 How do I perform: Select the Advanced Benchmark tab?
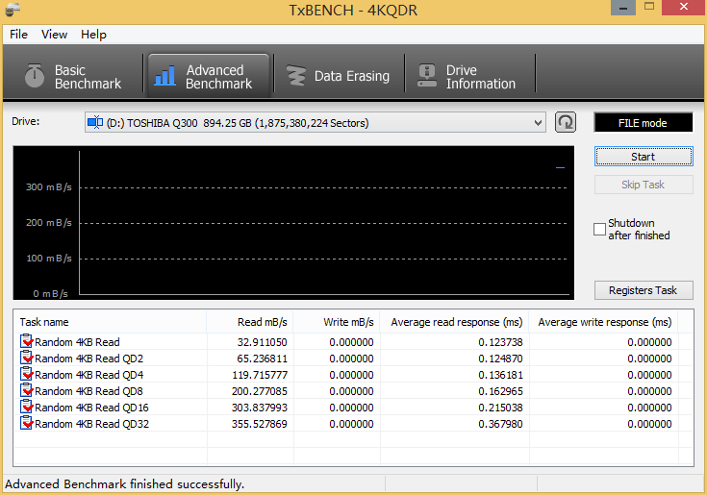(209, 76)
